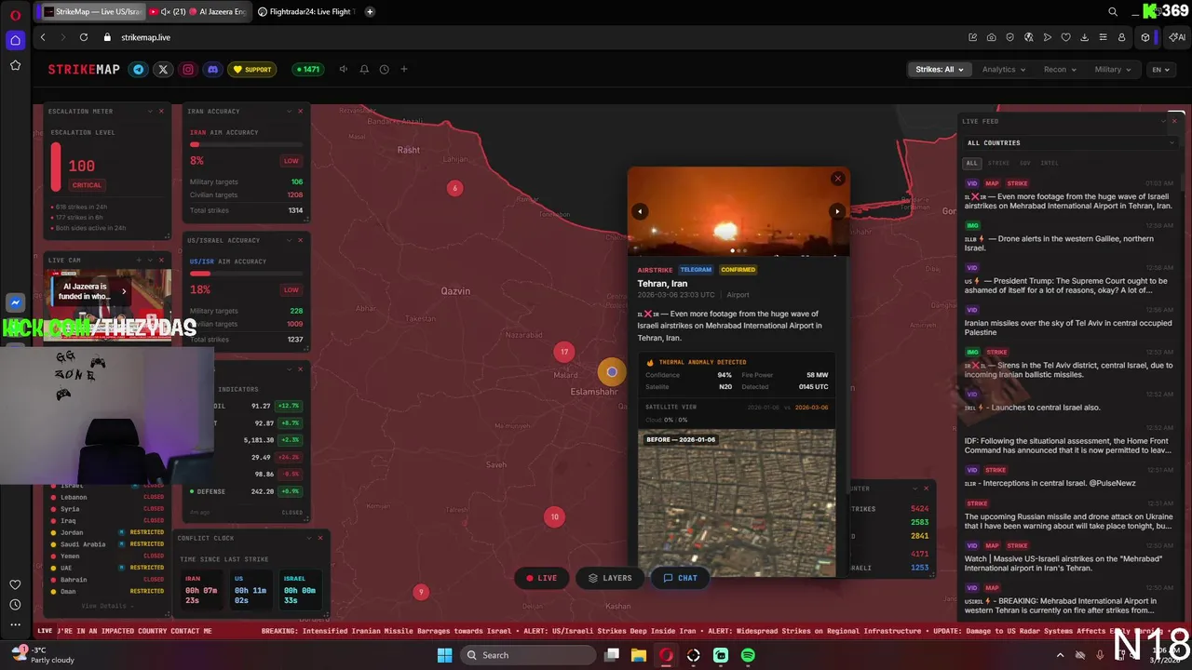Image resolution: width=1192 pixels, height=670 pixels.
Task: Click map cluster marker 17 near Malard
Action: pyautogui.click(x=564, y=352)
